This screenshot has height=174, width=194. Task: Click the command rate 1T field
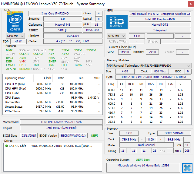pyautogui.click(x=187, y=145)
